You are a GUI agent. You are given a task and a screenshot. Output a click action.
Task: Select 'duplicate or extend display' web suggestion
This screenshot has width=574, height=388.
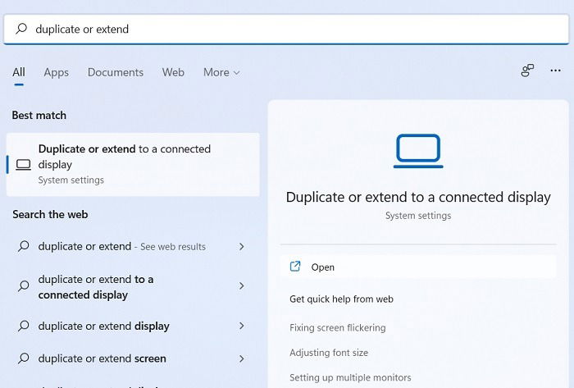coord(133,326)
